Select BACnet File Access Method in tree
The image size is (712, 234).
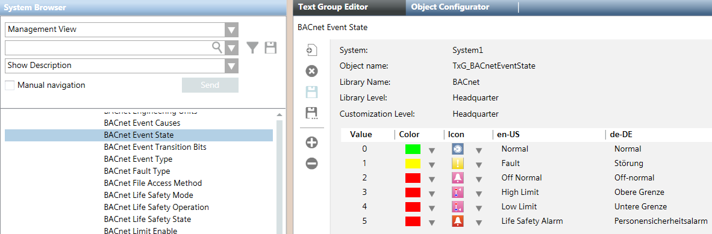coord(152,183)
